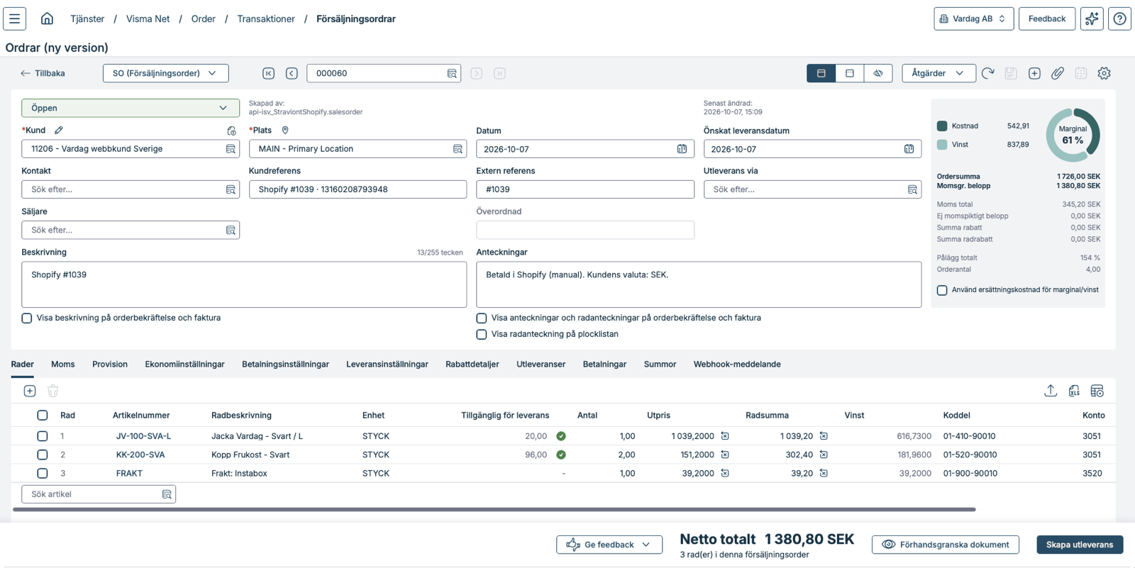Go to the home page icon
This screenshot has height=568, width=1135.
[x=47, y=18]
